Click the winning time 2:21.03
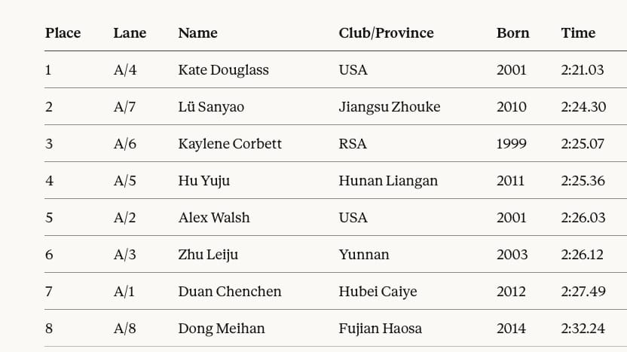Viewport: 627px width, 352px height. [583, 70]
